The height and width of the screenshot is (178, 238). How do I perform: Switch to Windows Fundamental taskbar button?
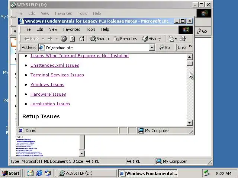148,173
